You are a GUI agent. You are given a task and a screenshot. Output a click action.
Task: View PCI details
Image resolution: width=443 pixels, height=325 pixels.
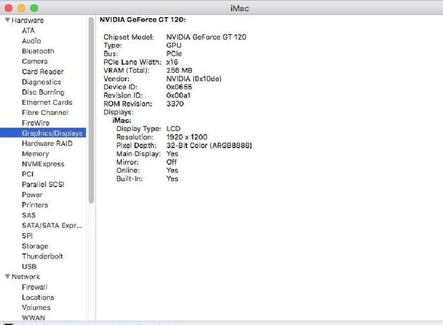click(28, 174)
